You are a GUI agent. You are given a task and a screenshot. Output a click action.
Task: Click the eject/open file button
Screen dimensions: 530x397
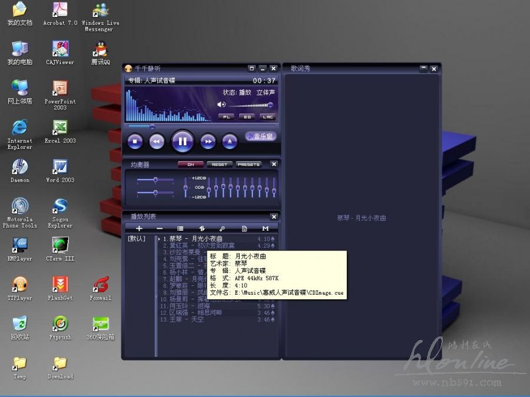(230, 141)
